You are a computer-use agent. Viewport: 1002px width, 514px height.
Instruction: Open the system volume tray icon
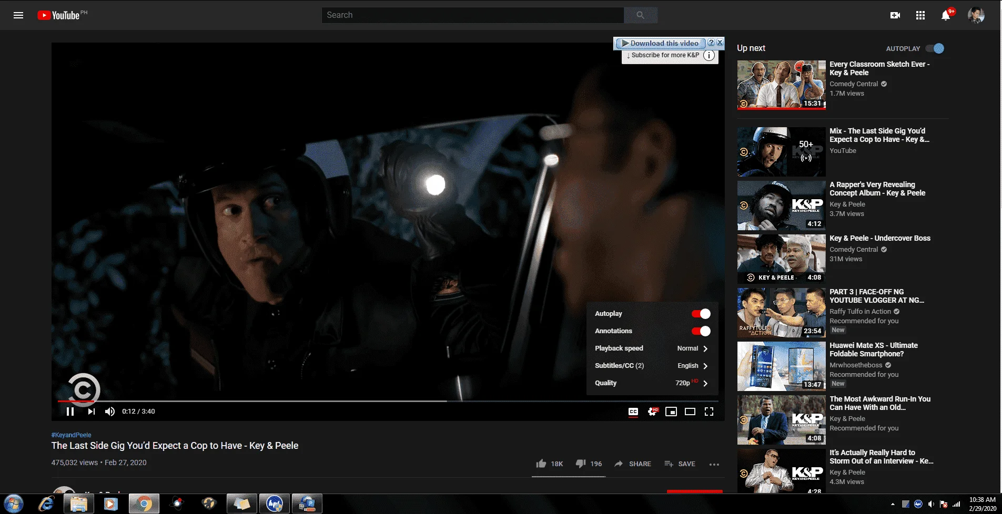931,504
